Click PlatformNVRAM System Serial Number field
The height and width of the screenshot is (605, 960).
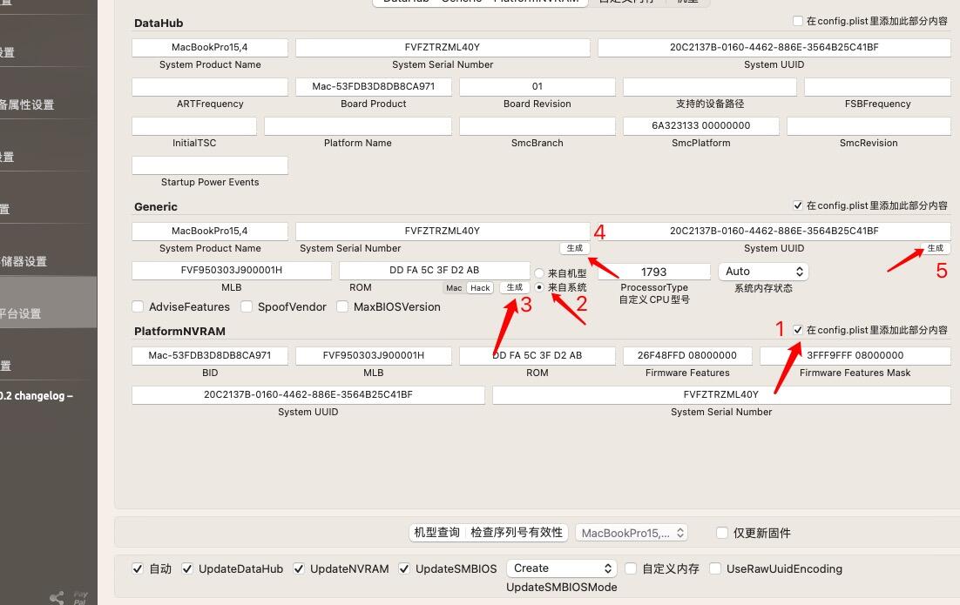coord(721,394)
